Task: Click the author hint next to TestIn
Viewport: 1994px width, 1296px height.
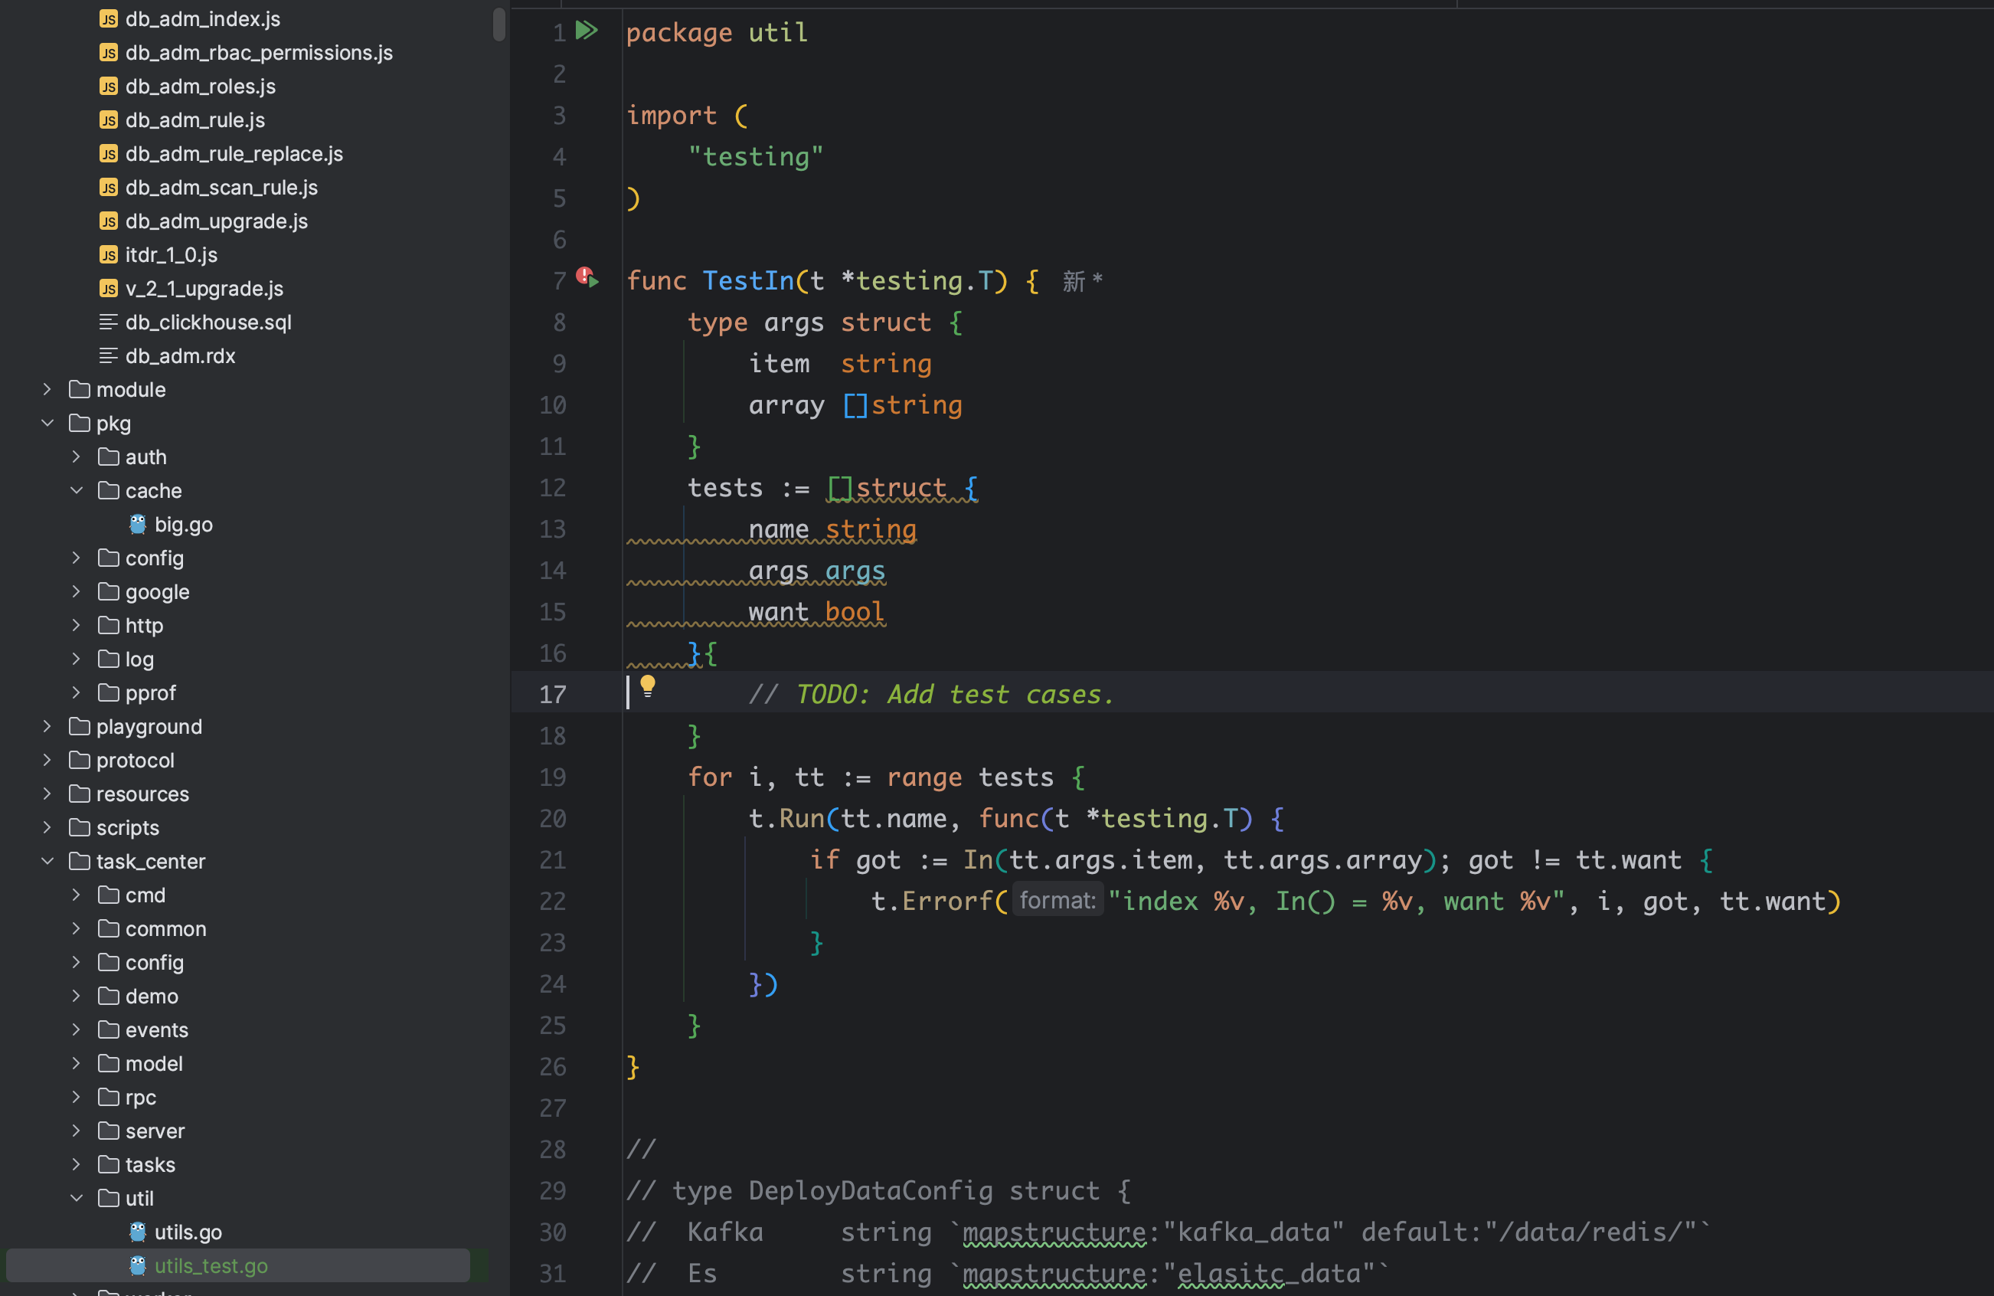Action: coord(1083,281)
